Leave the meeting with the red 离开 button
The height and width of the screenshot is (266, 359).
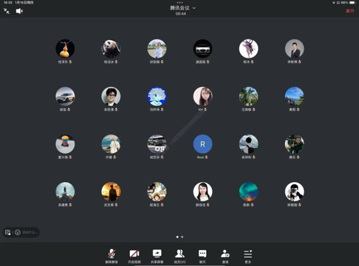point(350,11)
